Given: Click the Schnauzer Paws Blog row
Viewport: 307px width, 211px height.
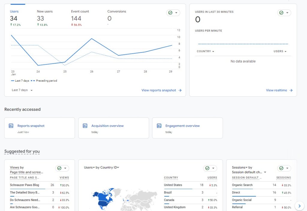Looking at the screenshot, I should pos(25,185).
